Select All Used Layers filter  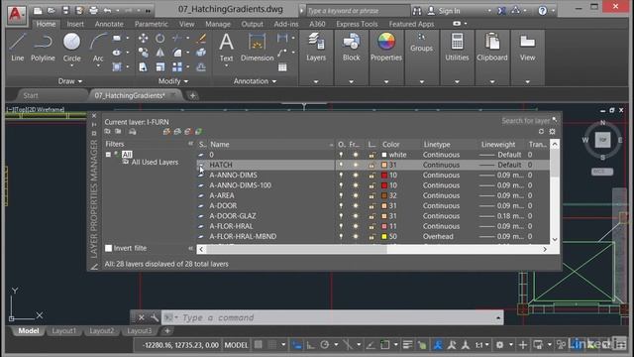point(155,162)
